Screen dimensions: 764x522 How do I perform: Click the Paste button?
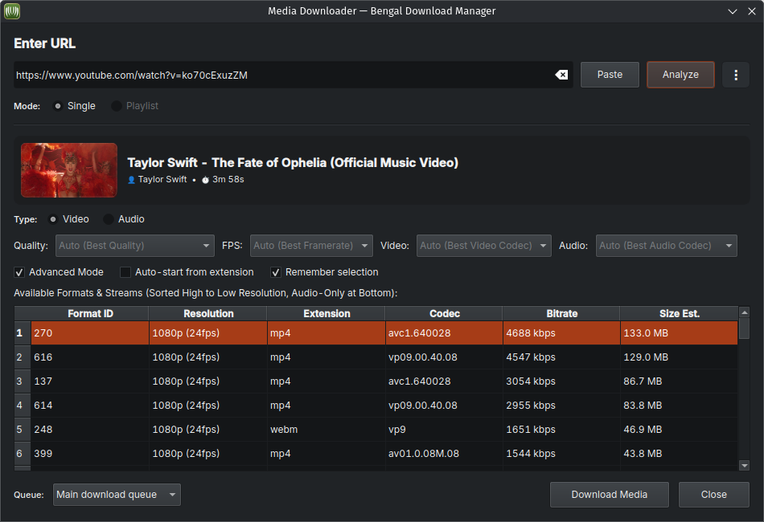click(x=610, y=75)
